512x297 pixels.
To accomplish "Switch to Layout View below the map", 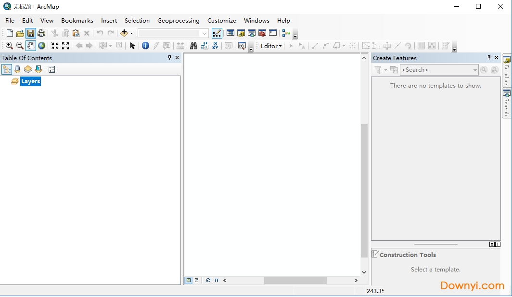I will pos(197,281).
